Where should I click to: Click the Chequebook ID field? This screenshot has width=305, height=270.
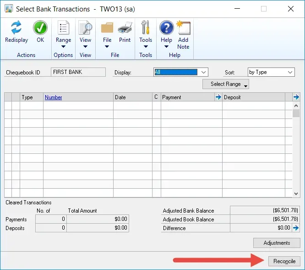(78, 72)
